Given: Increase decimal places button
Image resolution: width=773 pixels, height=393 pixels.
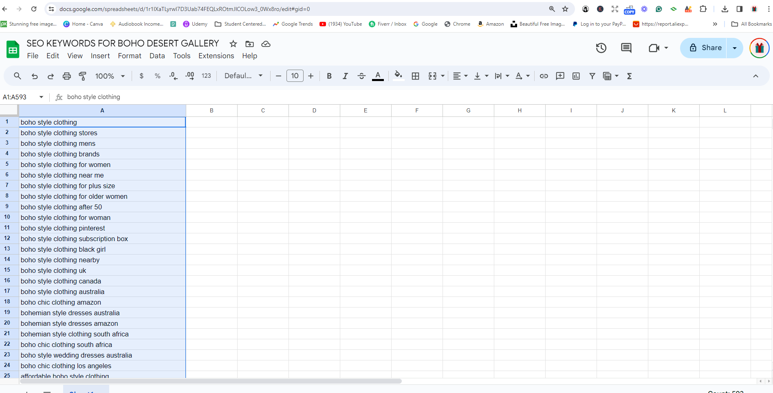Looking at the screenshot, I should tap(190, 76).
